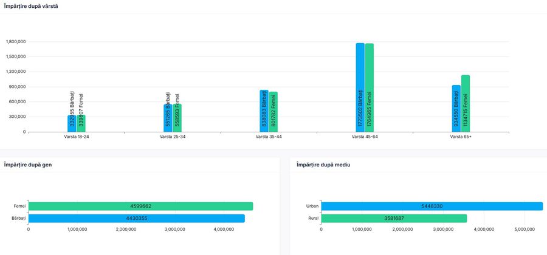The height and width of the screenshot is (255, 547).
Task: Select the blue Urban bar showing 5448330
Action: pos(432,206)
